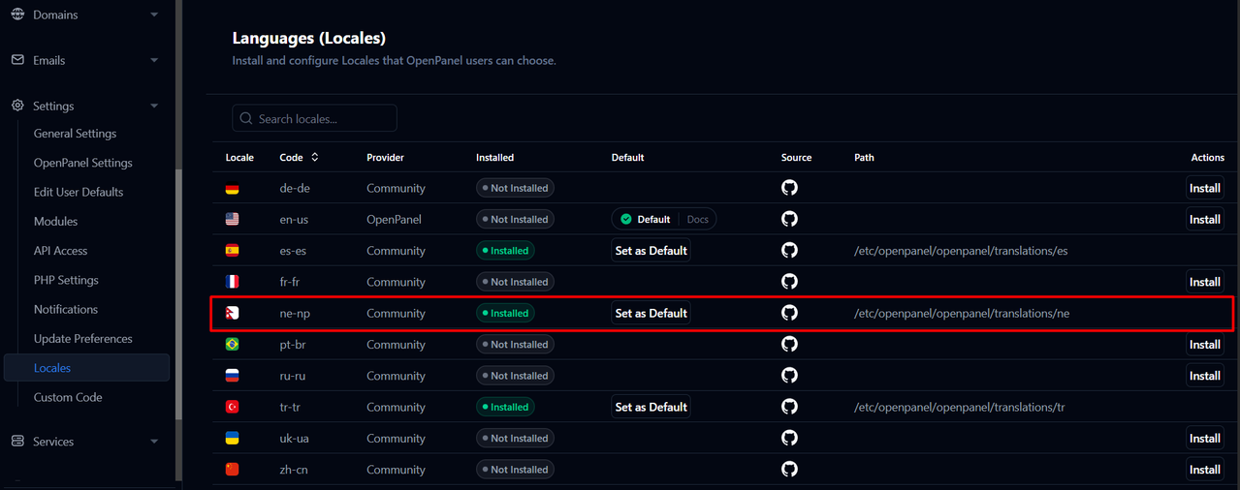This screenshot has width=1240, height=490.
Task: Click the China flag icon
Action: (232, 470)
